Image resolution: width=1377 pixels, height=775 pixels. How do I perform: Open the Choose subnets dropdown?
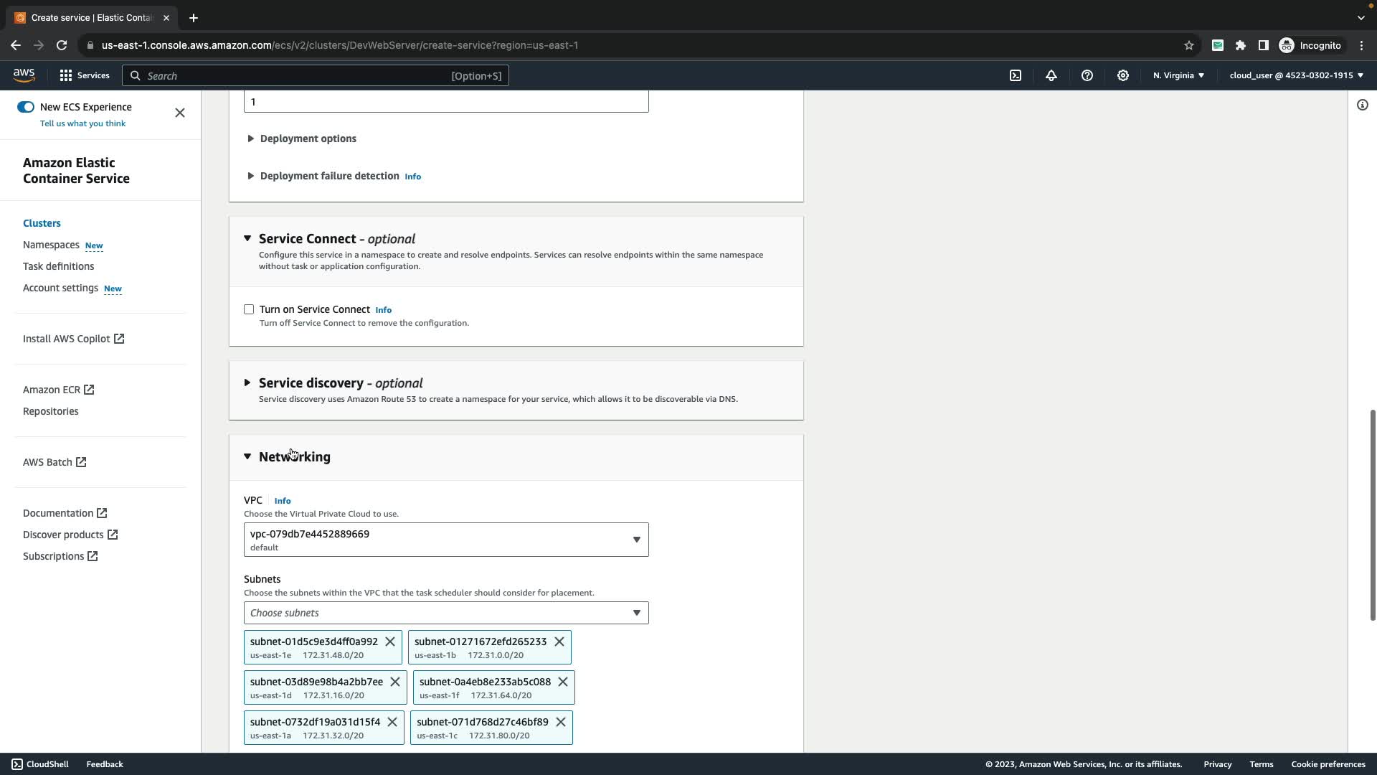pyautogui.click(x=445, y=613)
